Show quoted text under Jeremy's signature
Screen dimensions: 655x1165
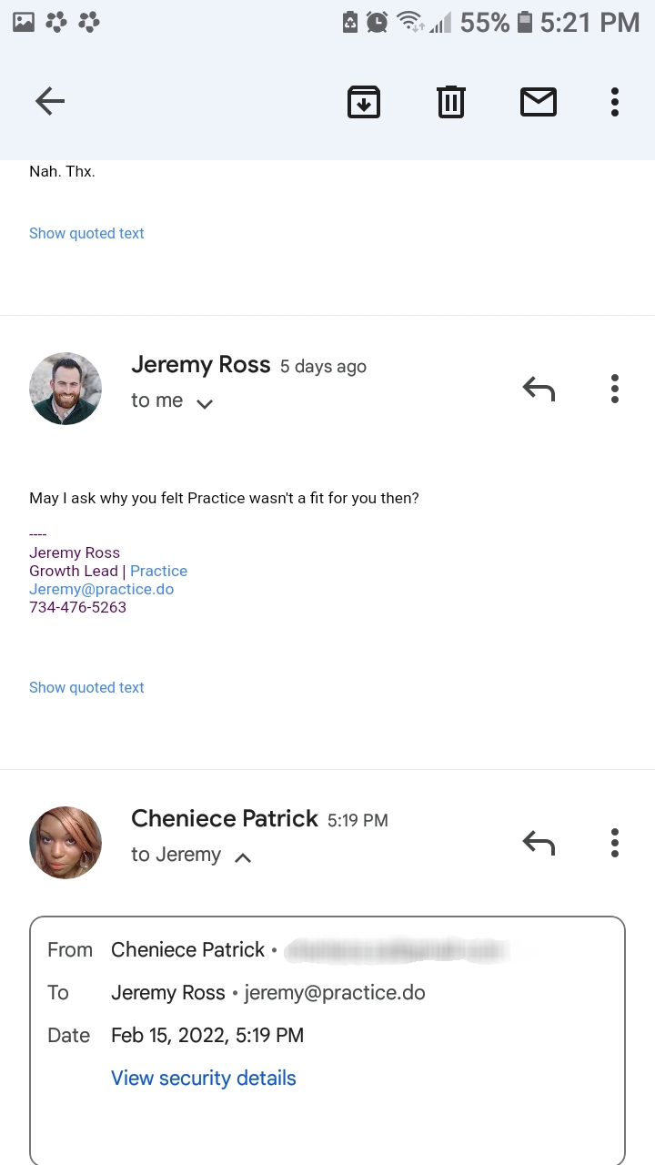click(86, 687)
